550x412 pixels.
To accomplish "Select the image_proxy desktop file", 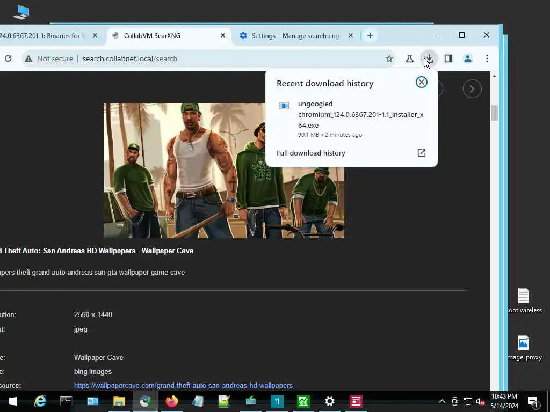I will [525, 348].
